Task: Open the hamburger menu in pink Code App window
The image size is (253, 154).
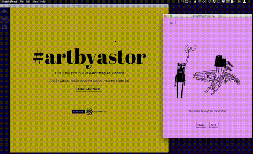Action: pos(171,22)
